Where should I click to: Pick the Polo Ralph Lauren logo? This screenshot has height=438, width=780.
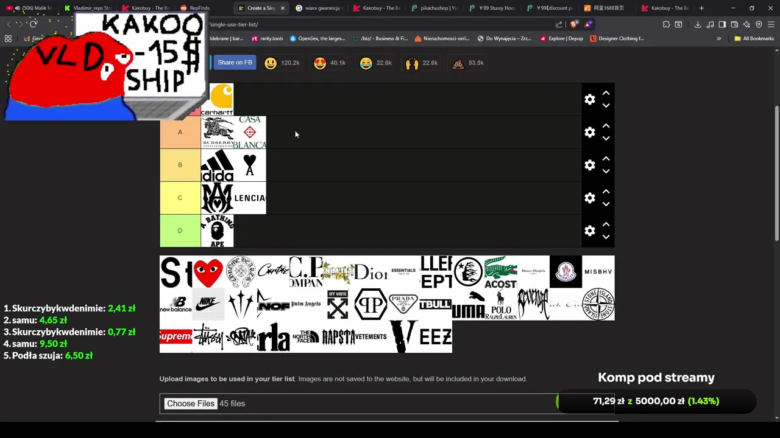tap(501, 304)
